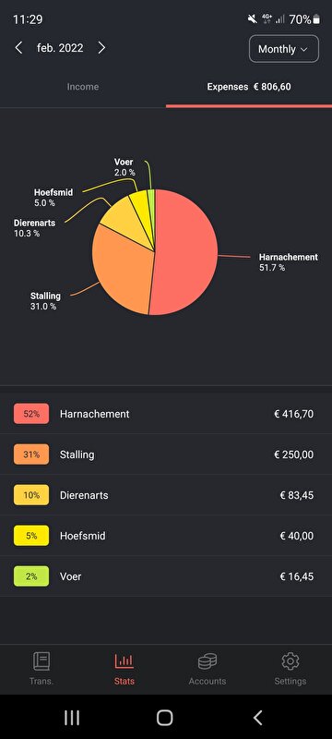The image size is (332, 739).
Task: Open the Accounts coins icon
Action: coord(207,661)
